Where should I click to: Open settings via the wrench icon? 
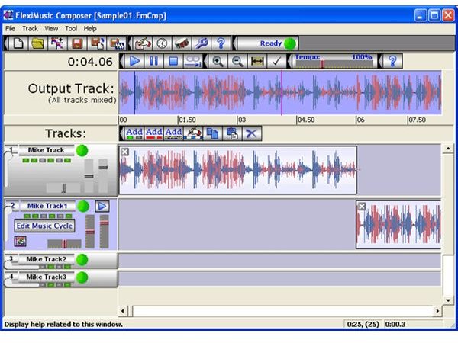[202, 43]
